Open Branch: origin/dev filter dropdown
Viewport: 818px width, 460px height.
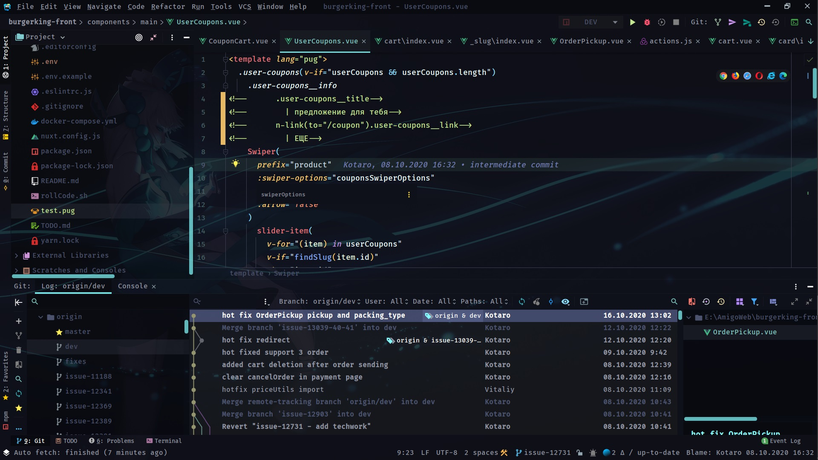pos(320,302)
